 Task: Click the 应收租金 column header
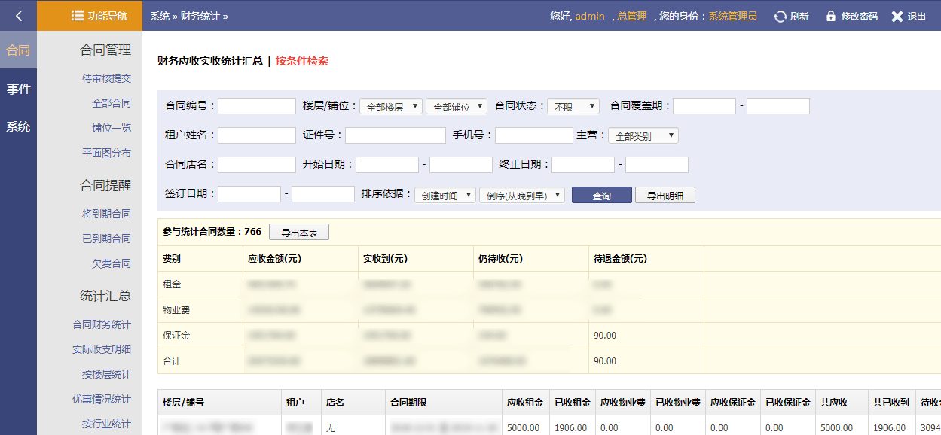[x=525, y=403]
